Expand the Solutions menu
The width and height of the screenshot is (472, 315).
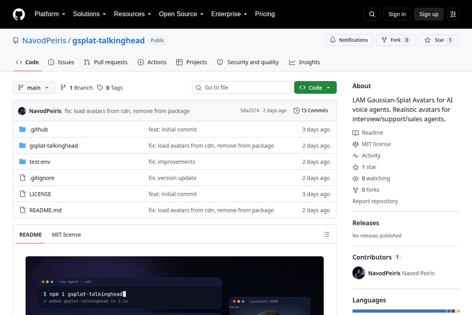click(x=89, y=14)
